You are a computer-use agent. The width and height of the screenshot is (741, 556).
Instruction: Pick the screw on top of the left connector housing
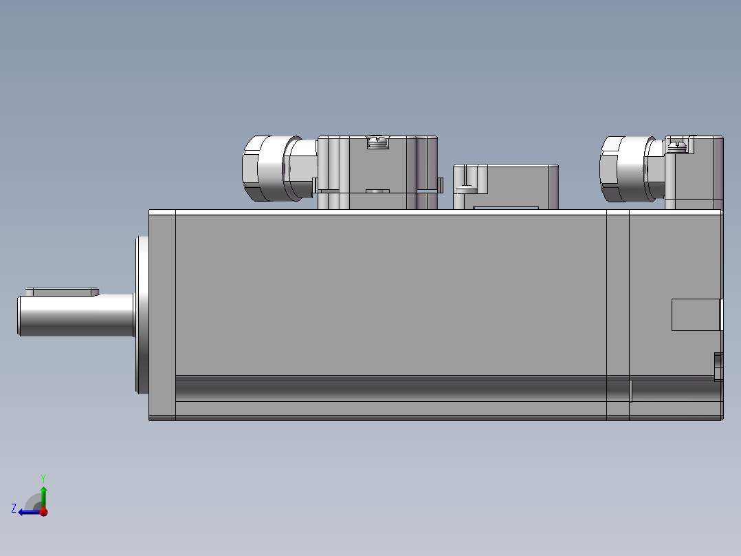tap(378, 142)
